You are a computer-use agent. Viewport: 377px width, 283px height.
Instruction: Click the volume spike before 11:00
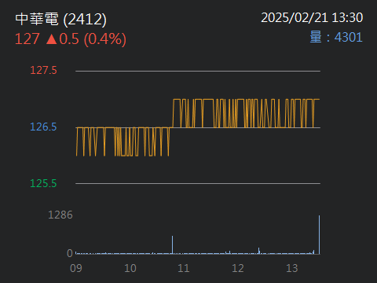pyautogui.click(x=172, y=245)
